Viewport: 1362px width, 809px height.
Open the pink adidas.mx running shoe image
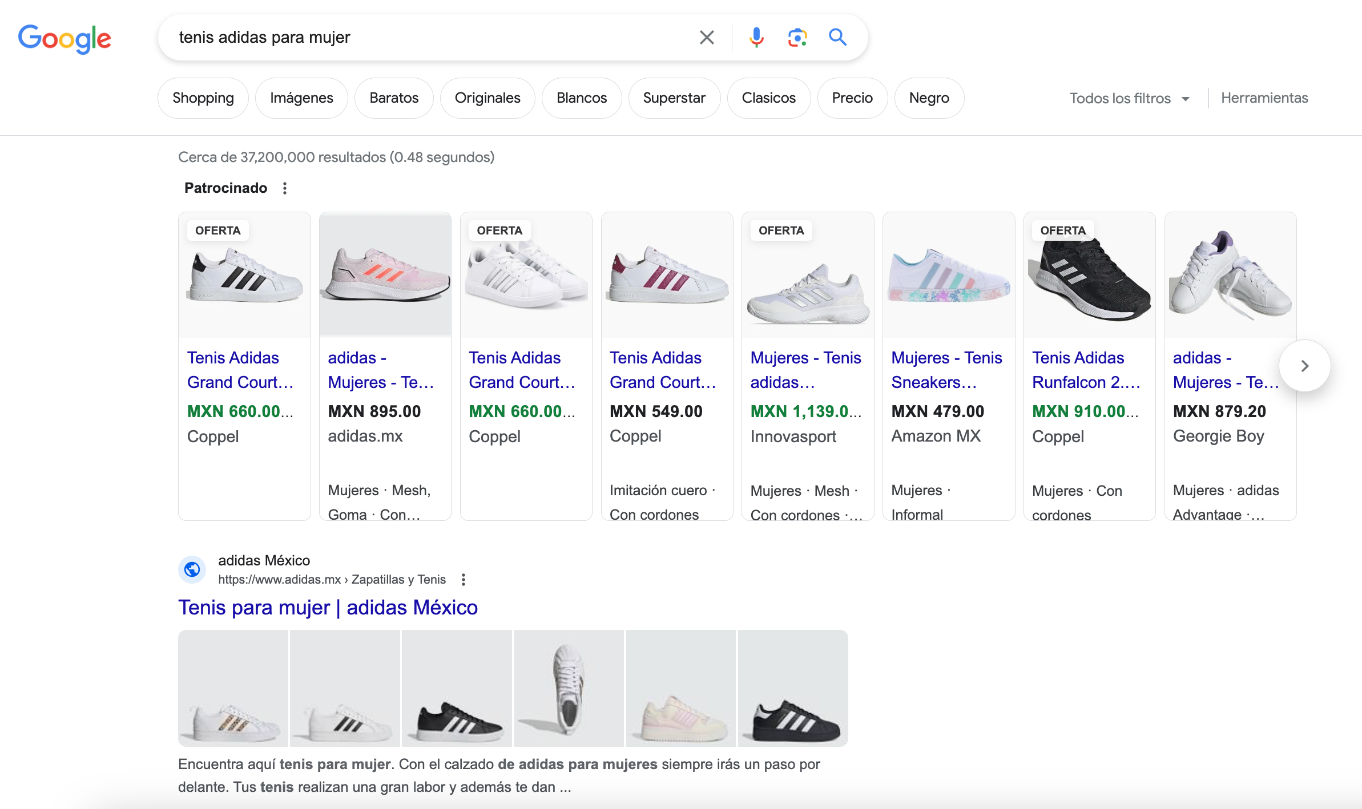tap(385, 276)
